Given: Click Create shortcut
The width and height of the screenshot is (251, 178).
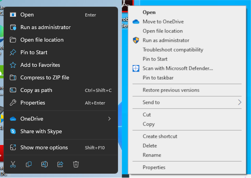Looking at the screenshot, I should (x=160, y=136).
